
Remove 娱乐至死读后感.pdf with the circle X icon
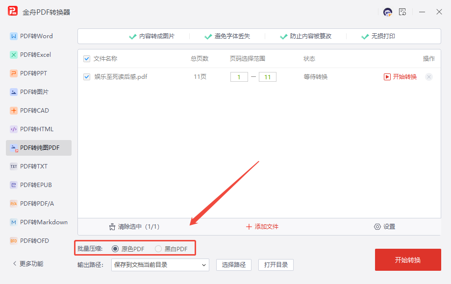click(x=429, y=77)
